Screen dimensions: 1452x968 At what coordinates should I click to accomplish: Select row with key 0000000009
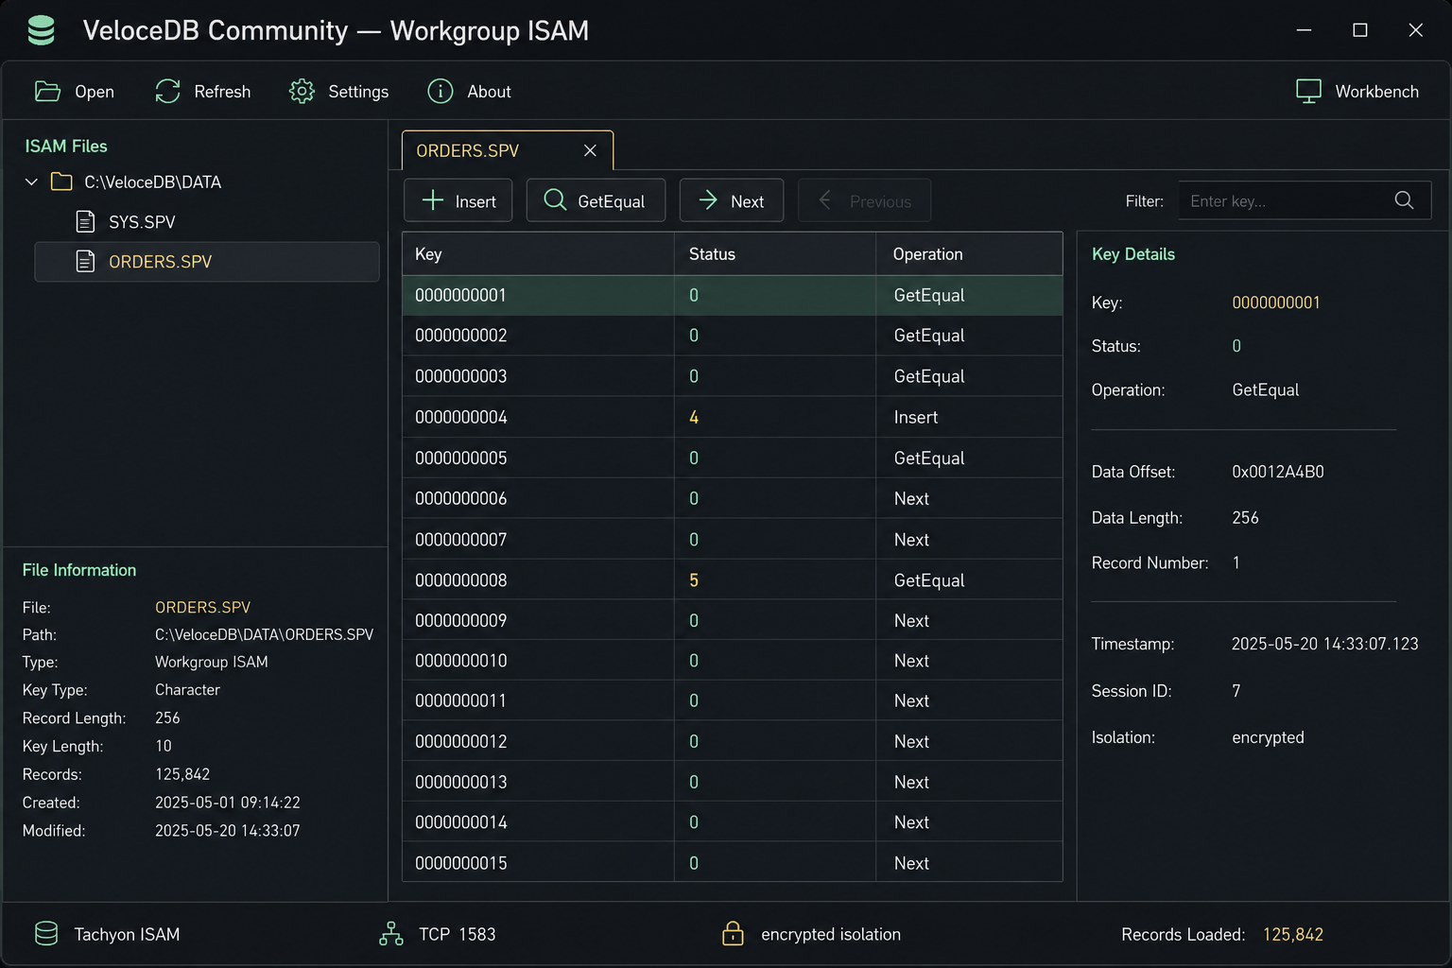click(x=733, y=620)
